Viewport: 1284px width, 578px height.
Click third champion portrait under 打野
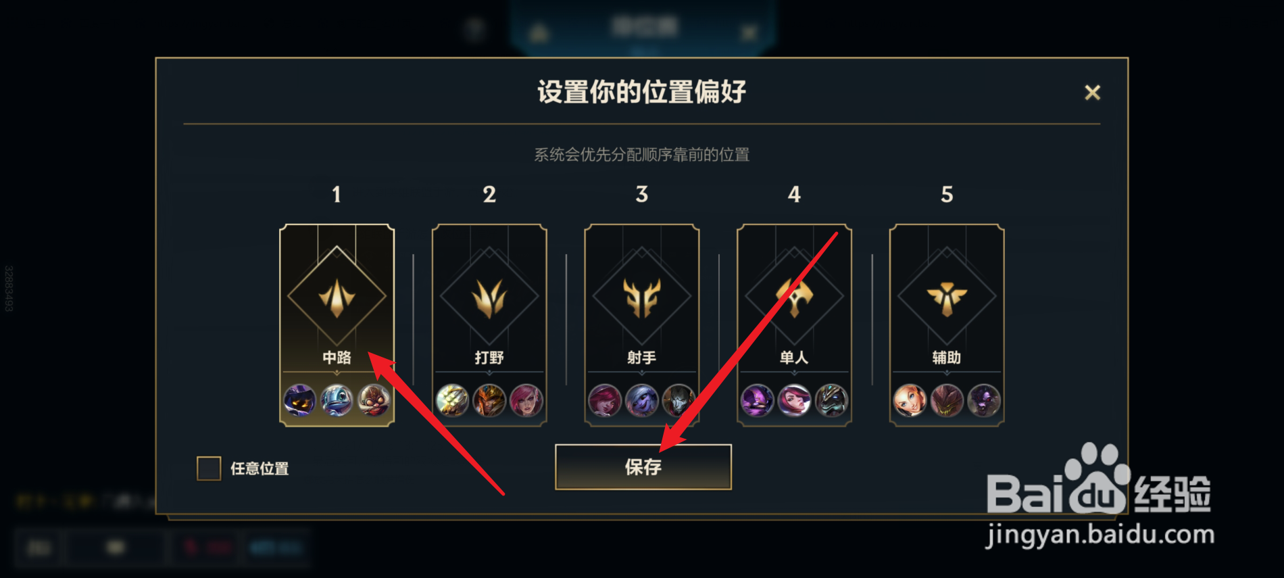coord(526,400)
